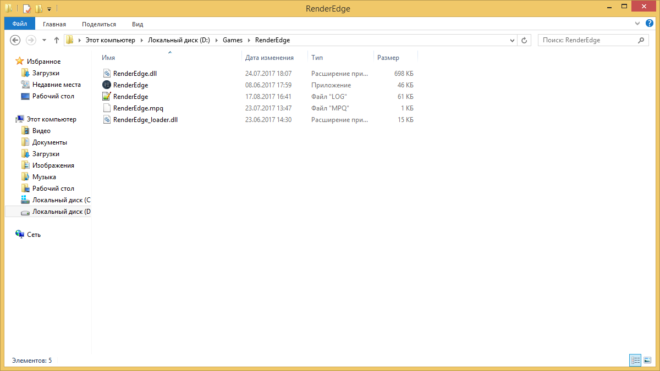The image size is (660, 371).
Task: Switch to the Поделиться ribbon tab
Action: (99, 24)
